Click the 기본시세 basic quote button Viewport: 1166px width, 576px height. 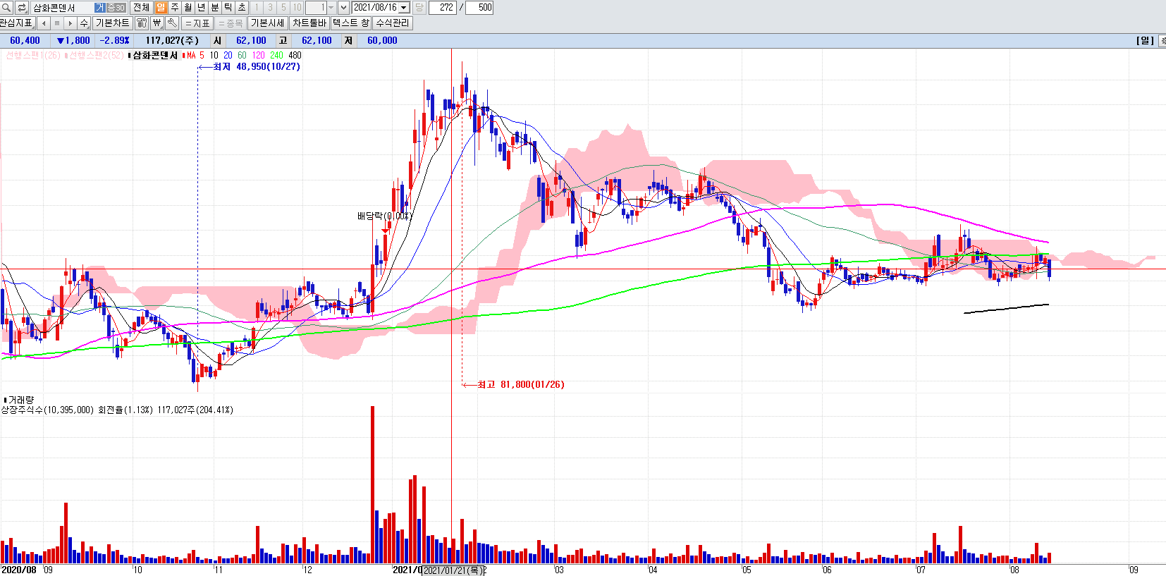tap(268, 23)
